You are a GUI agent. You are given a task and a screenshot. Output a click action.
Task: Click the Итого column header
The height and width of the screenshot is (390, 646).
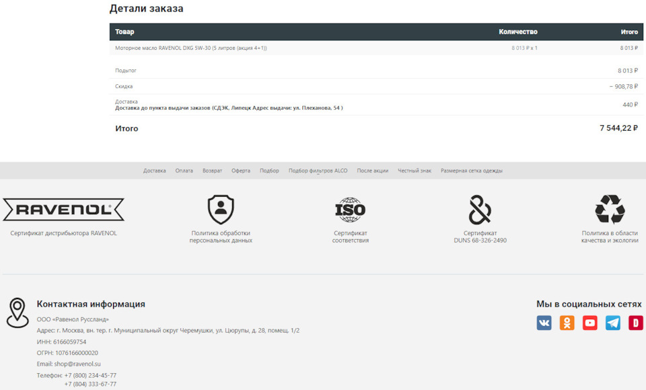click(x=629, y=32)
